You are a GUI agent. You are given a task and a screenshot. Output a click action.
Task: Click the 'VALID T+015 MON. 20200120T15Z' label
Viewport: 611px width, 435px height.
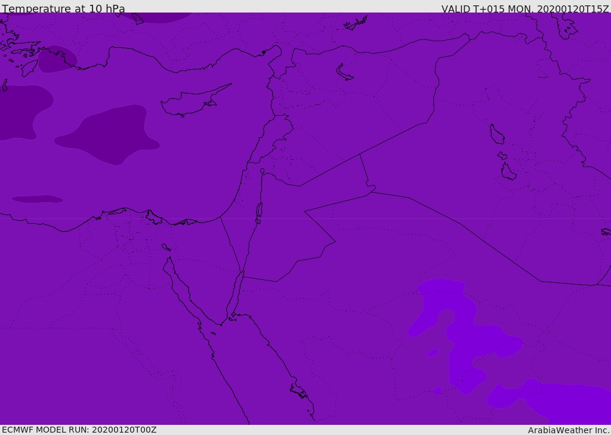(525, 9)
